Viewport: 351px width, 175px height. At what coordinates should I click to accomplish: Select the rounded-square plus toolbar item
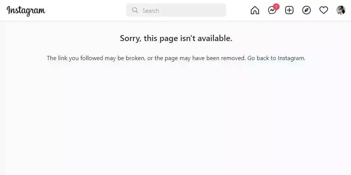click(x=289, y=10)
